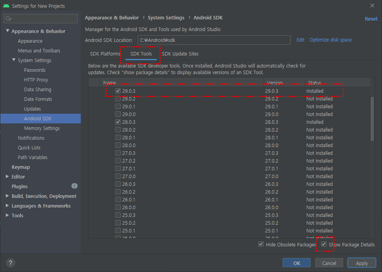
Task: Check the 29.0.2 package checkbox
Action: click(x=118, y=99)
